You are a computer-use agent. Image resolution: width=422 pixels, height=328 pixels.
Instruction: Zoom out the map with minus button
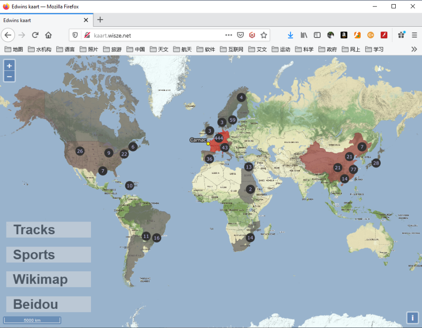9,77
